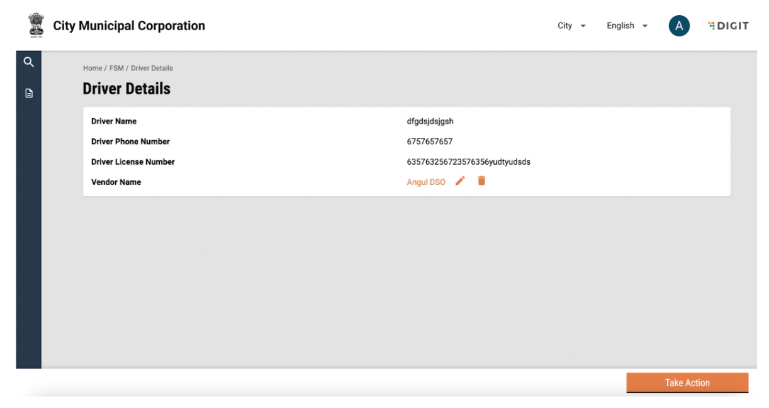The height and width of the screenshot is (408, 769).
Task: Click the DIGIT logo
Action: click(728, 26)
